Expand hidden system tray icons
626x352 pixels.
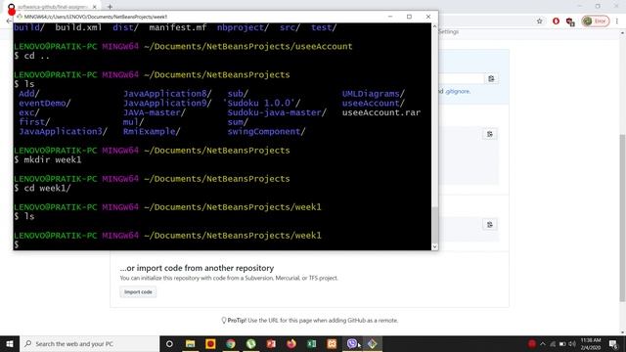tap(543, 343)
